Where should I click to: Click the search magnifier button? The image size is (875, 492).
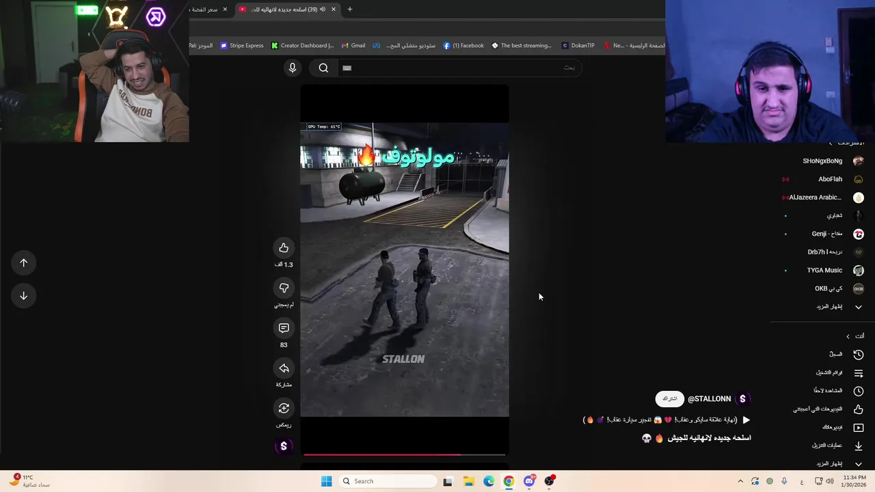pos(323,68)
